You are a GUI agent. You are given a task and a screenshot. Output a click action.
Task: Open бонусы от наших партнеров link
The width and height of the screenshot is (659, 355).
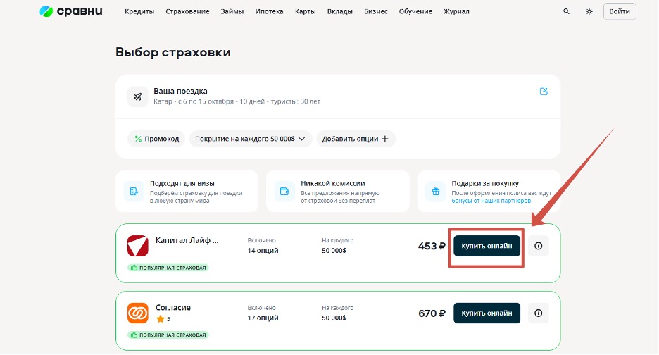pyautogui.click(x=491, y=201)
